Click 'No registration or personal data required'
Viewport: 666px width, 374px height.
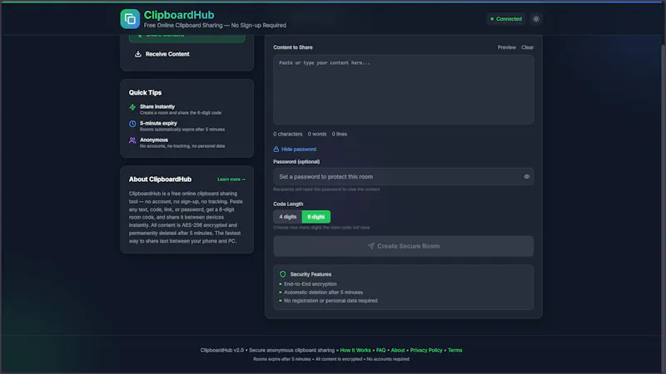tap(331, 301)
